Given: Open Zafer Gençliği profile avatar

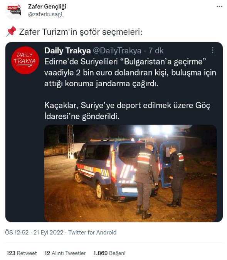Looking at the screenshot, I should (14, 11).
